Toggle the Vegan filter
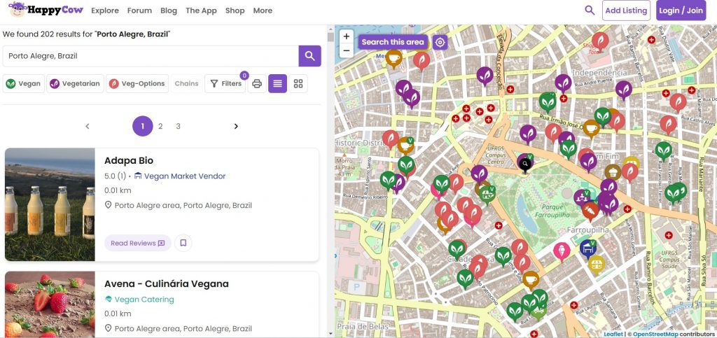Screen dimensions: 717x338 coord(24,83)
